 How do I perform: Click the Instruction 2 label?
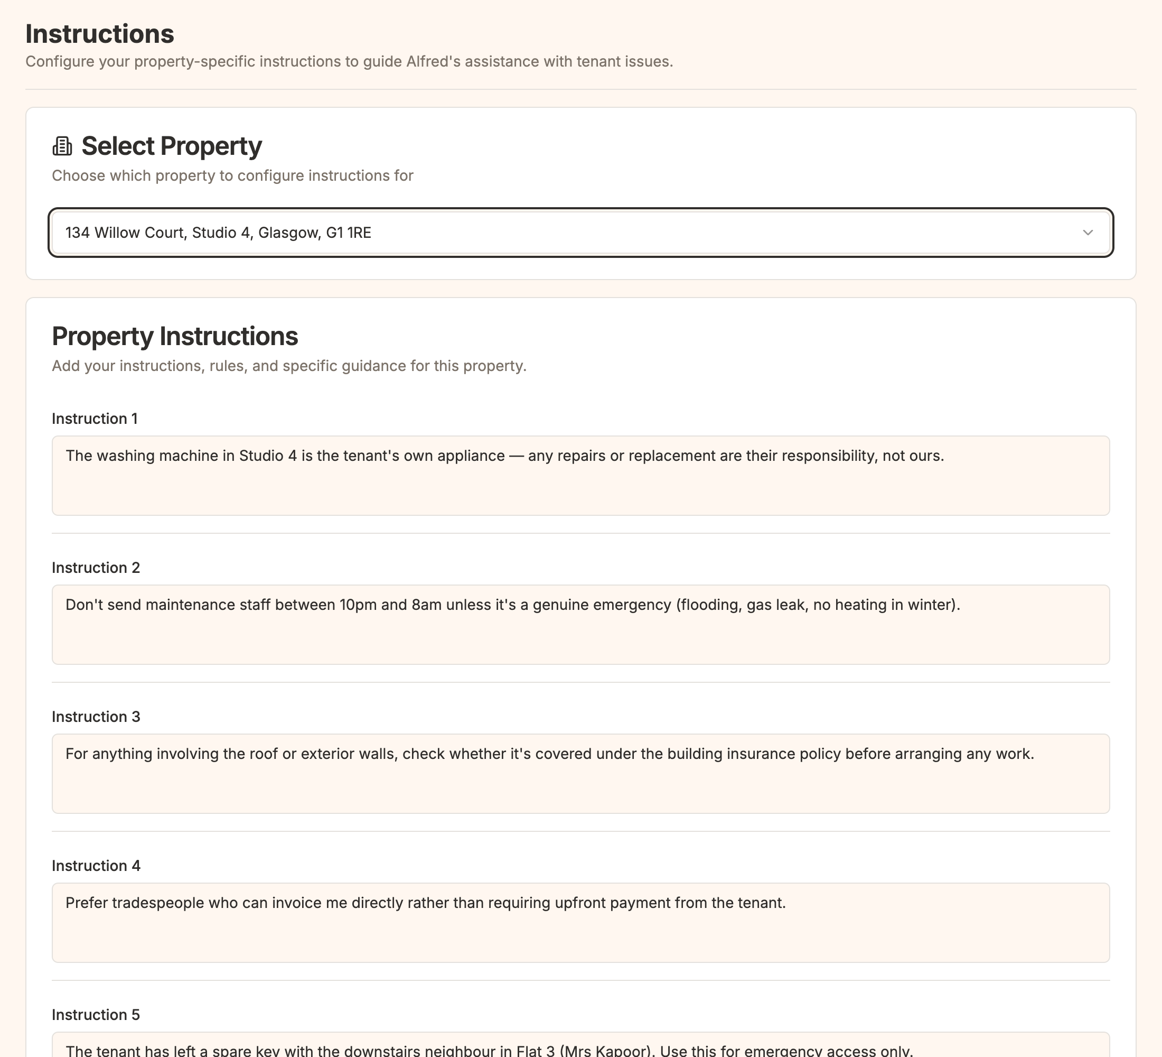[96, 568]
